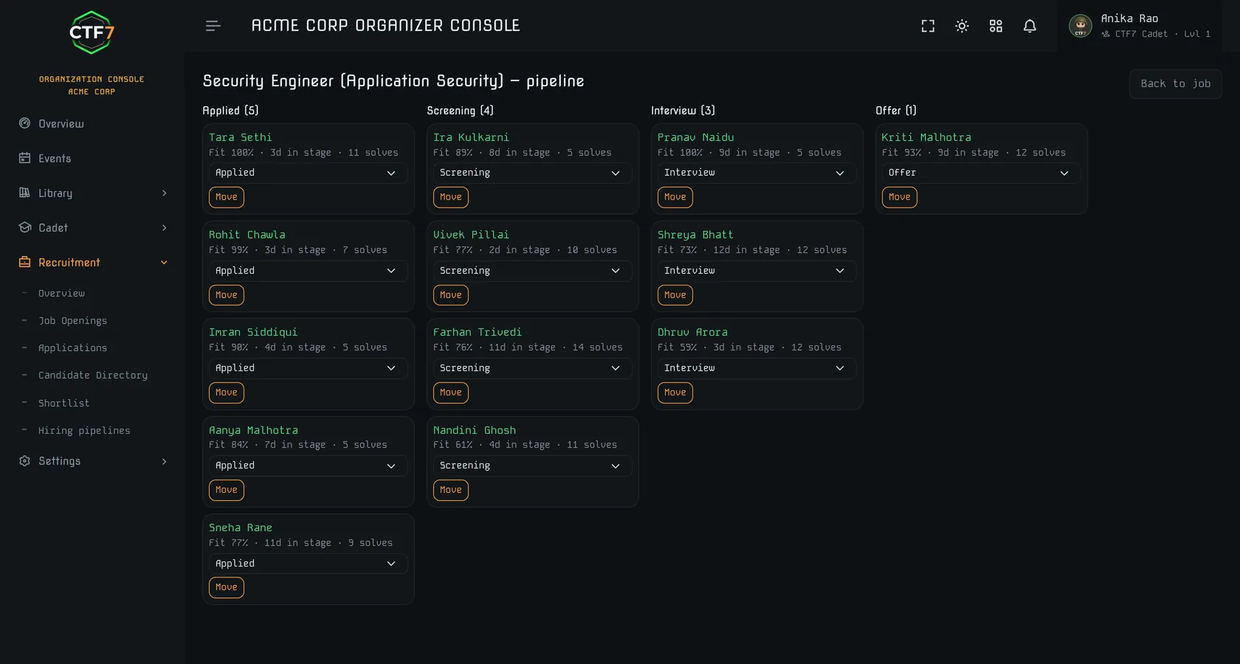Click Anika Rao profile avatar
Image resolution: width=1240 pixels, height=664 pixels.
(1080, 26)
